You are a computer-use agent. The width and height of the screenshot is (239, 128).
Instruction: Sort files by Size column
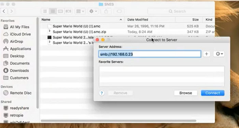pyautogui.click(x=195, y=20)
